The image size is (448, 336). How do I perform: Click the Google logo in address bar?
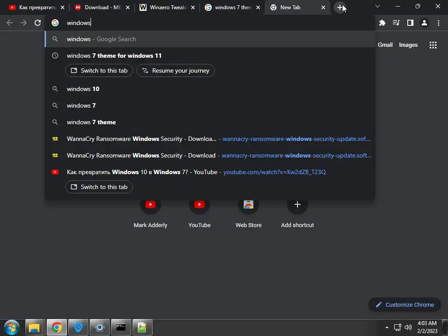tap(55, 23)
